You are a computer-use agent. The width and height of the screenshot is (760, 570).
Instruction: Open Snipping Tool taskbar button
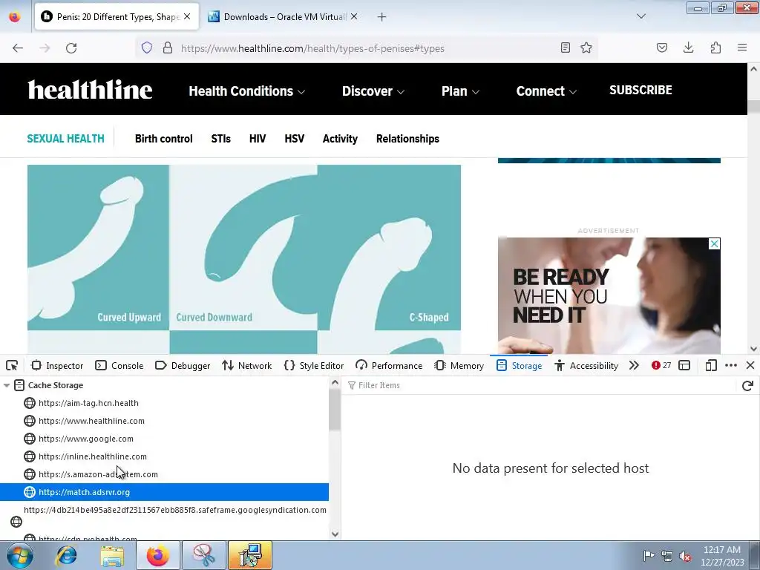(x=203, y=555)
